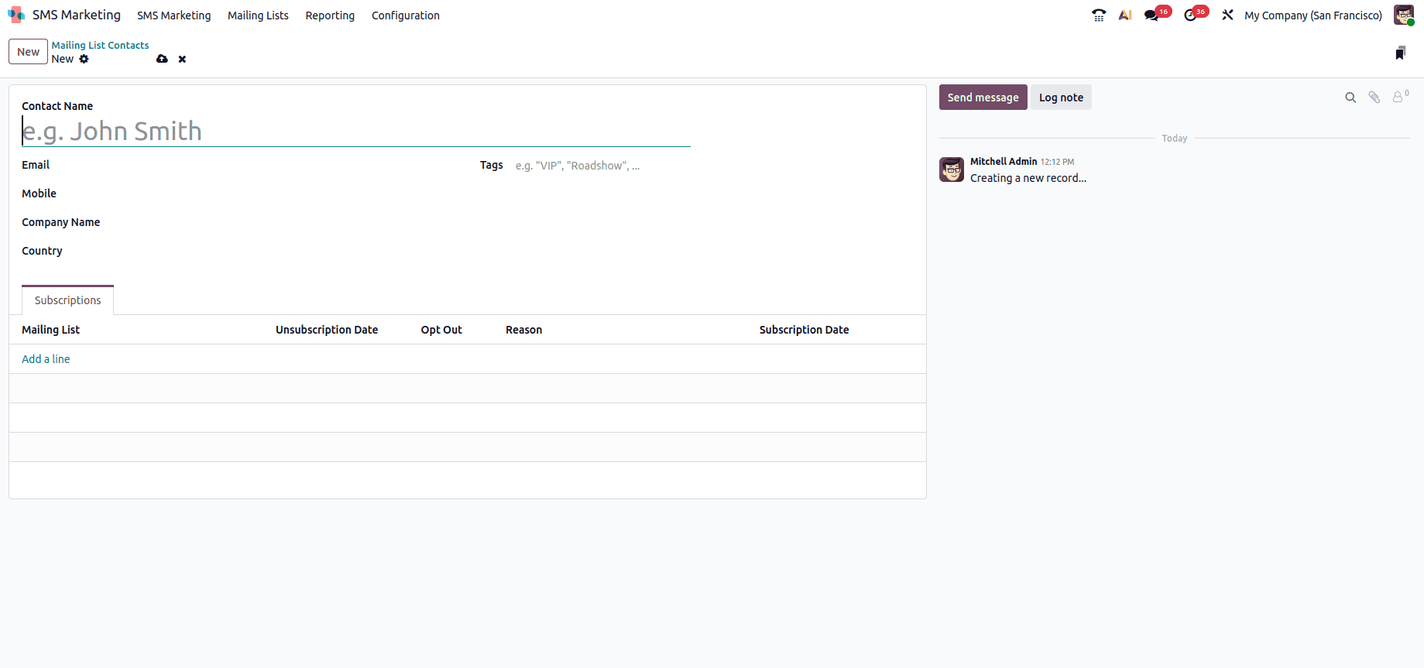This screenshot has width=1424, height=668.
Task: Click the SMS Marketing app title text
Action: click(77, 15)
